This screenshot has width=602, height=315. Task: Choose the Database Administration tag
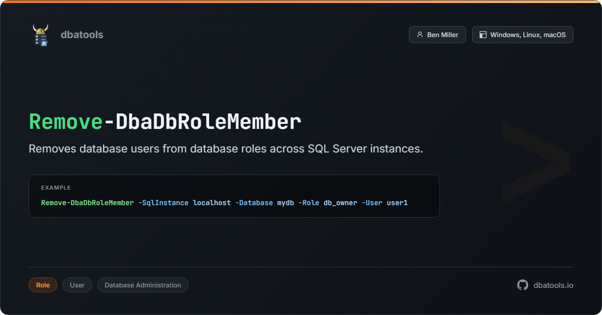coord(142,285)
